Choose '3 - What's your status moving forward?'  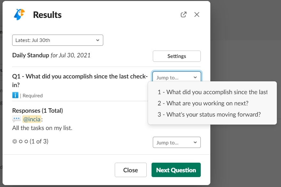pos(209,114)
